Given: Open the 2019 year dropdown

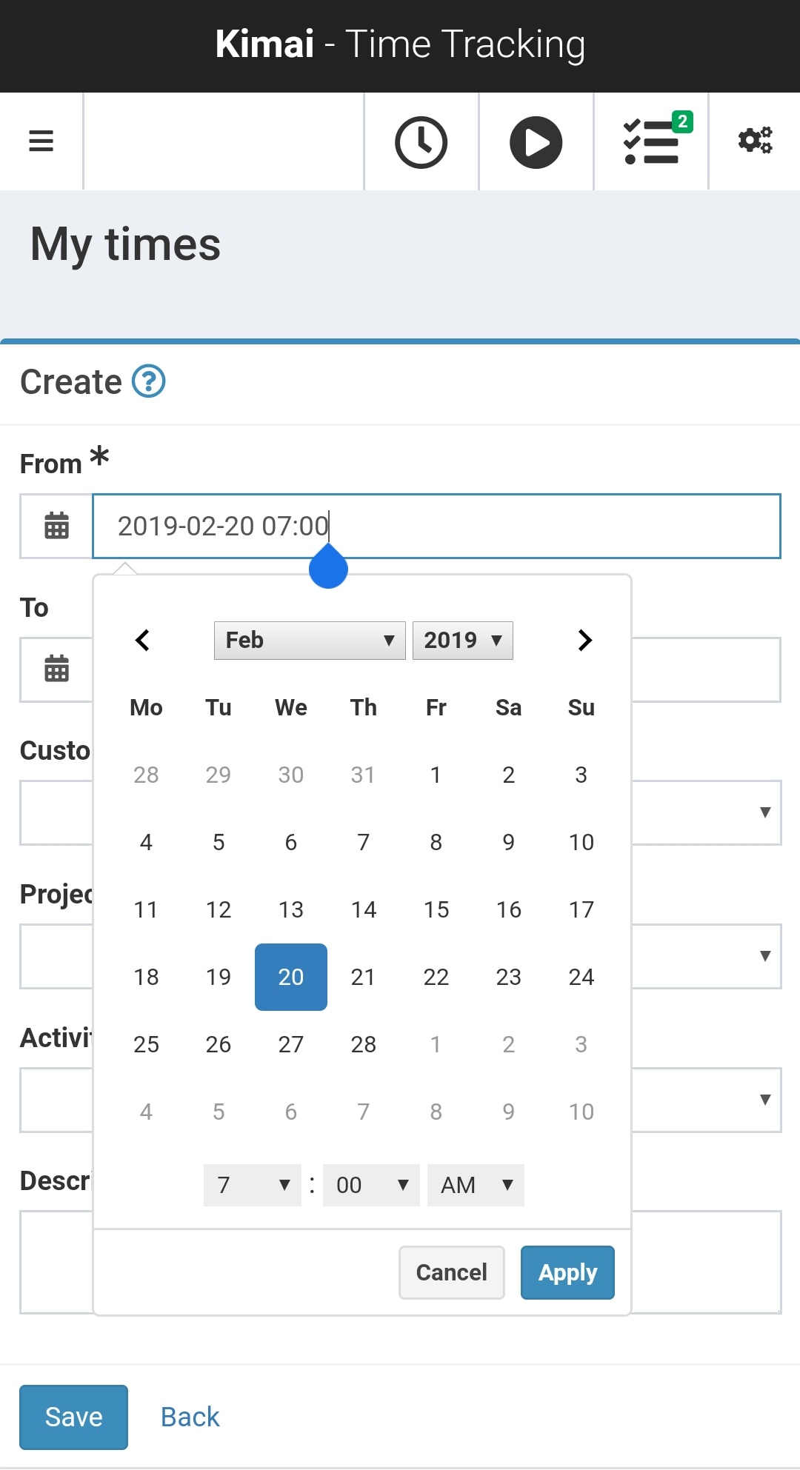Looking at the screenshot, I should 462,640.
